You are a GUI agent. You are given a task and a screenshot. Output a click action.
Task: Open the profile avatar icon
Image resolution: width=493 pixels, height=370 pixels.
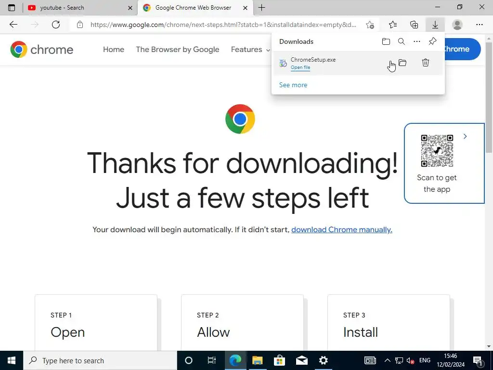tap(457, 25)
